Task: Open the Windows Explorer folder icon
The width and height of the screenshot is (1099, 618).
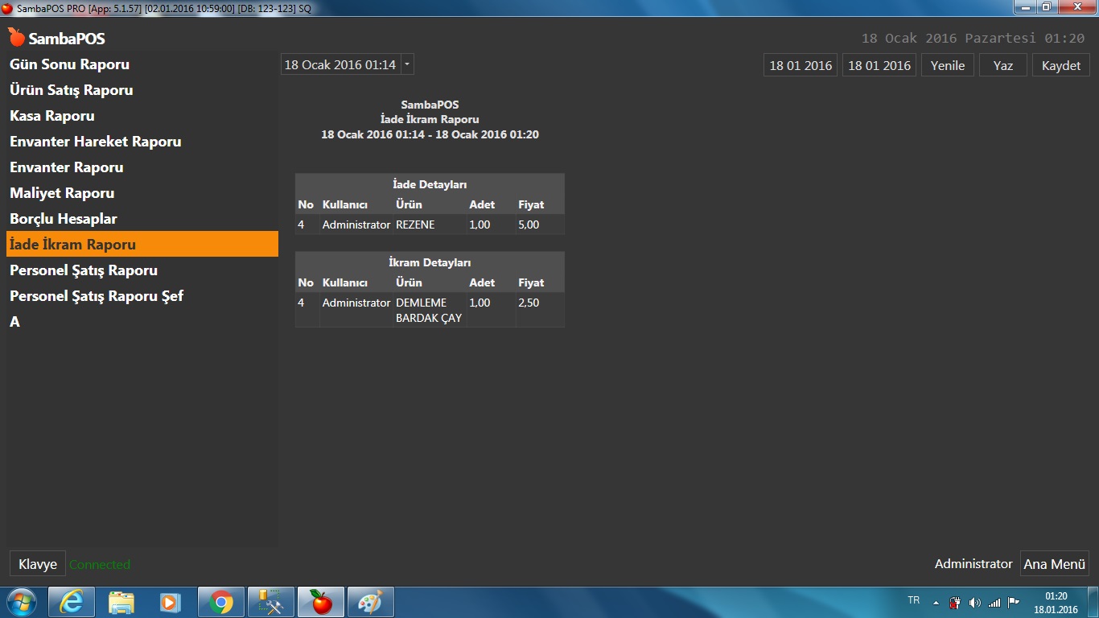Action: 121,602
